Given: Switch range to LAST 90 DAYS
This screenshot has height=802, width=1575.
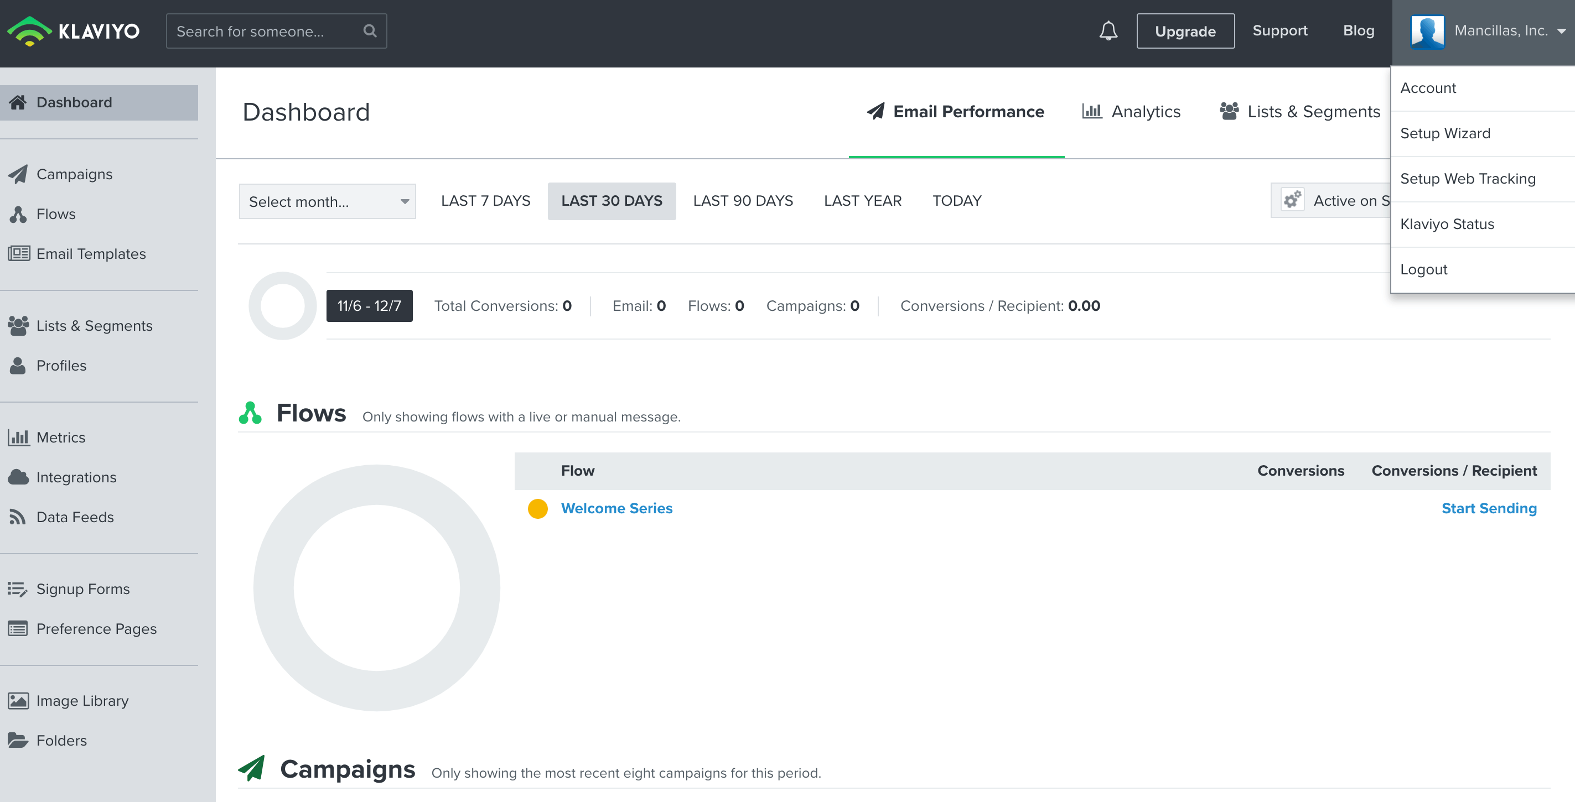Looking at the screenshot, I should 742,200.
